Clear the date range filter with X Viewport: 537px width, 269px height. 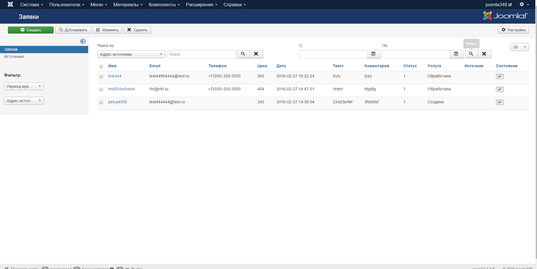click(x=484, y=54)
